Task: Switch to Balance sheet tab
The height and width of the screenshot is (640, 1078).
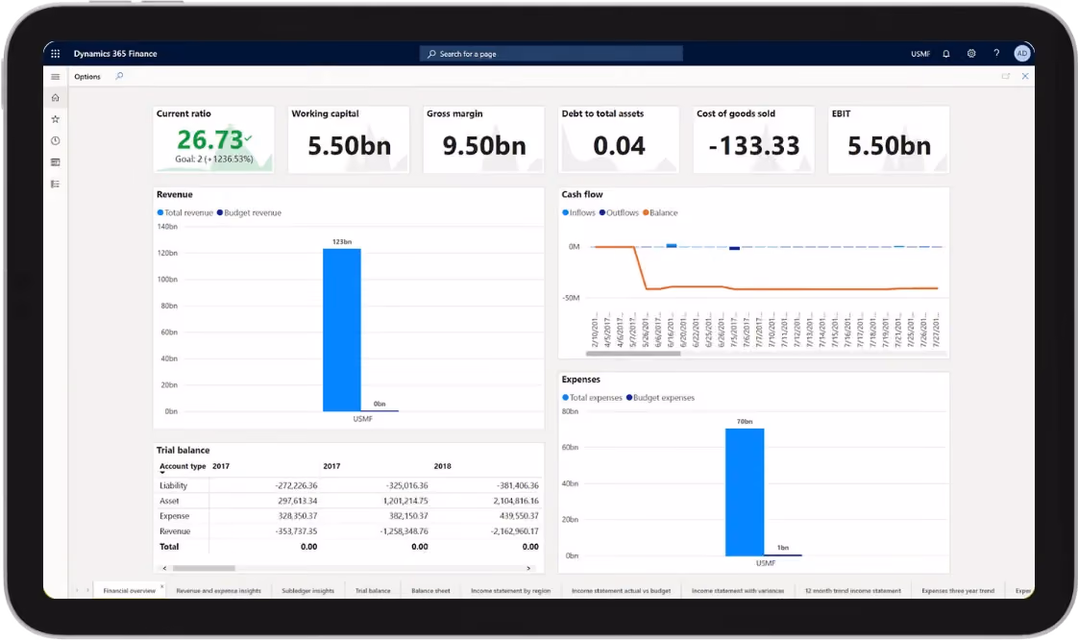Action: 430,590
